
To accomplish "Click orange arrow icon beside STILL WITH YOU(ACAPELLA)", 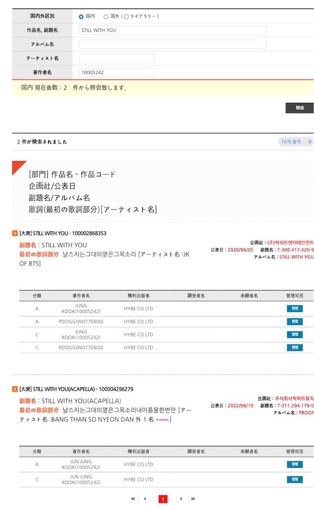I will (15, 389).
